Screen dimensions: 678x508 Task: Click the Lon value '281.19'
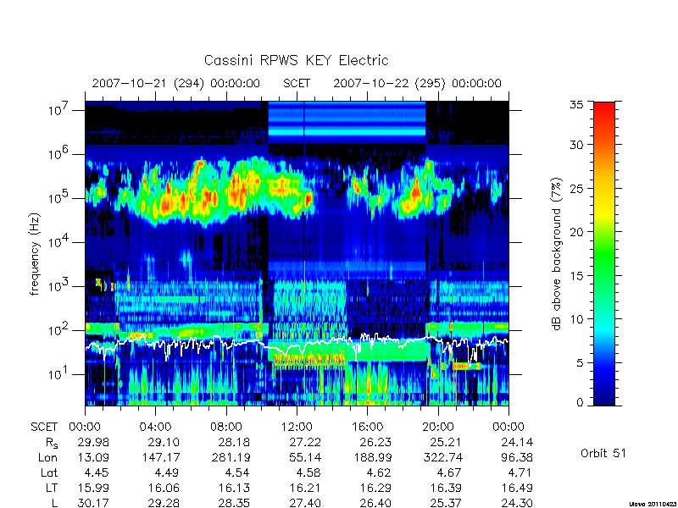231,457
